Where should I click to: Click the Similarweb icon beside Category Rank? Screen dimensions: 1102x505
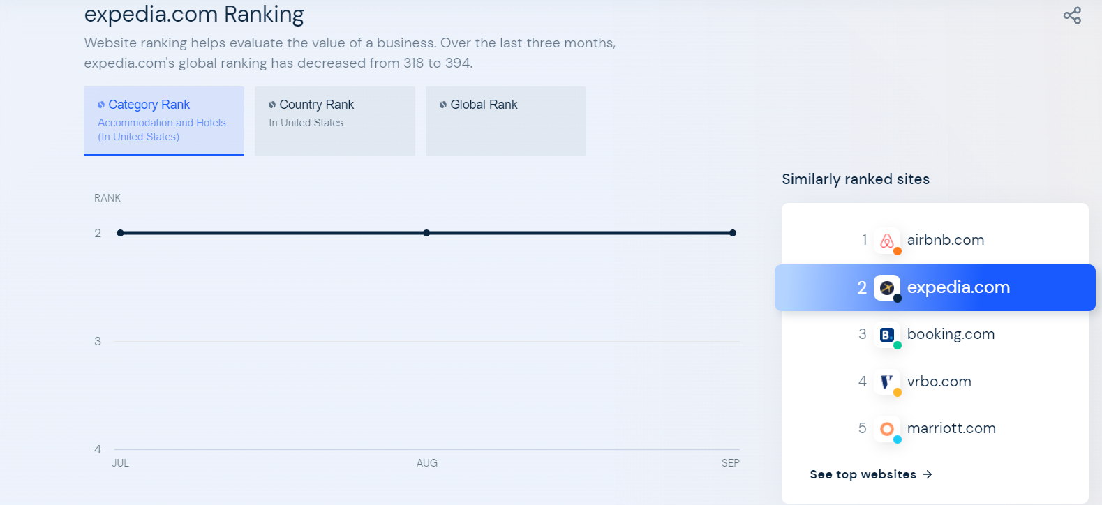point(101,105)
